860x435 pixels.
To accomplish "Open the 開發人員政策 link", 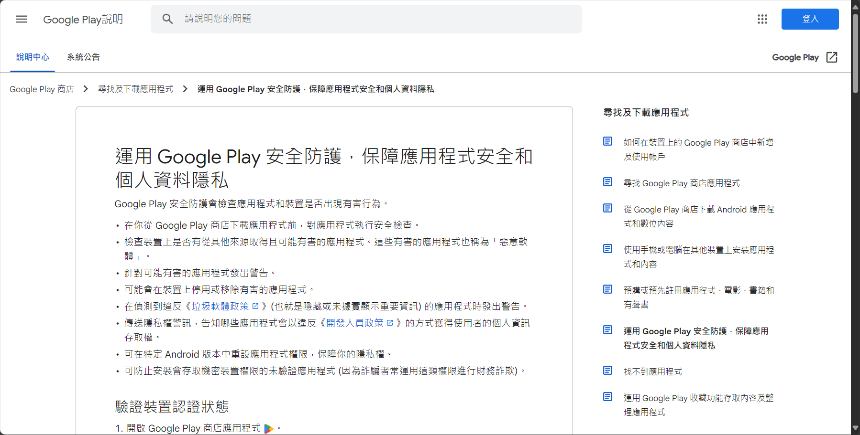I will [359, 323].
